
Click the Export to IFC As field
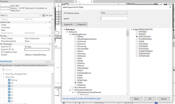tap(37, 49)
